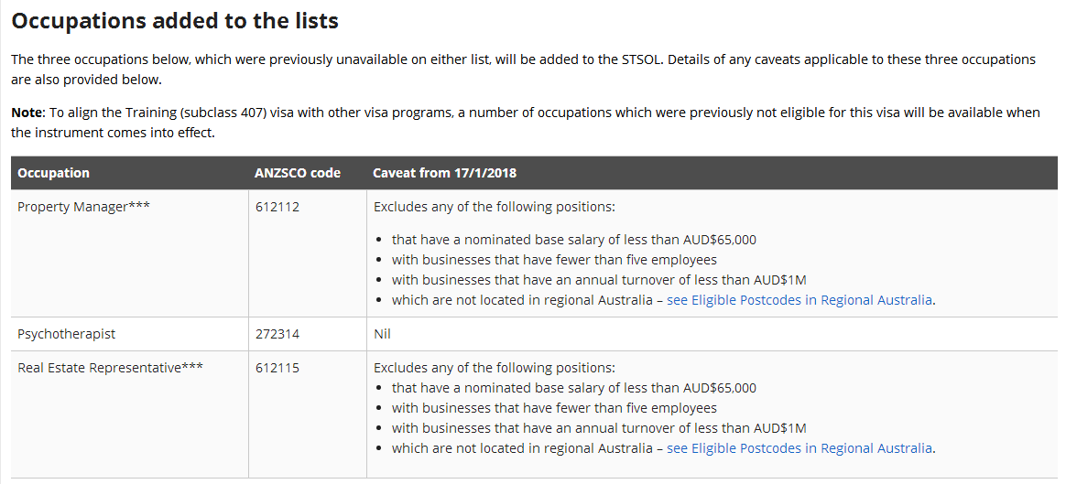Click the AUD$65,000 salary bullet under Real Estate Representative
Viewport: 1066px width, 484px height.
pos(573,388)
